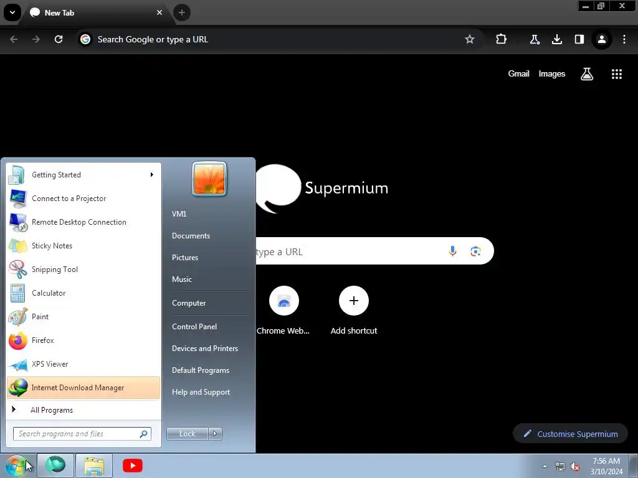Click the Google icon in the address bar
The image size is (638, 478).
pyautogui.click(x=85, y=39)
